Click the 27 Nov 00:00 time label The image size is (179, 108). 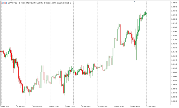click(x=151, y=107)
